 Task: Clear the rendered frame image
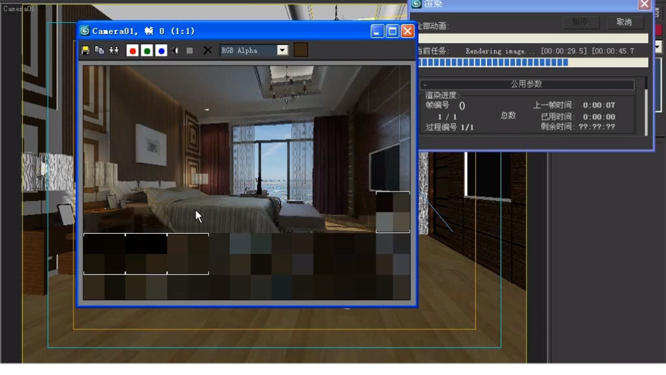207,50
